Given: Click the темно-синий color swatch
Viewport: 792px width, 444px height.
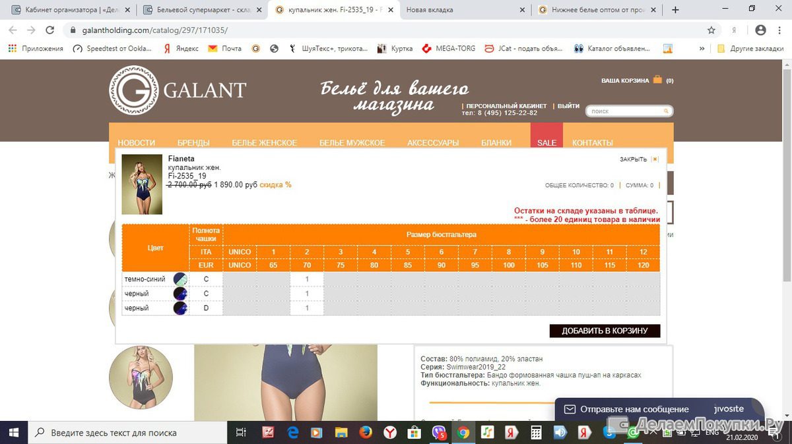Looking at the screenshot, I should coord(180,279).
